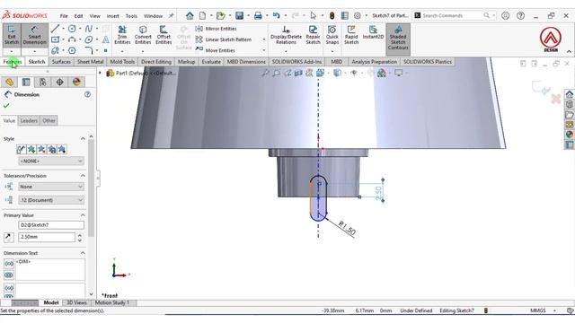Viewport: 575px width, 323px height.
Task: Click the Save icon in top toolbar
Action: 240,16
